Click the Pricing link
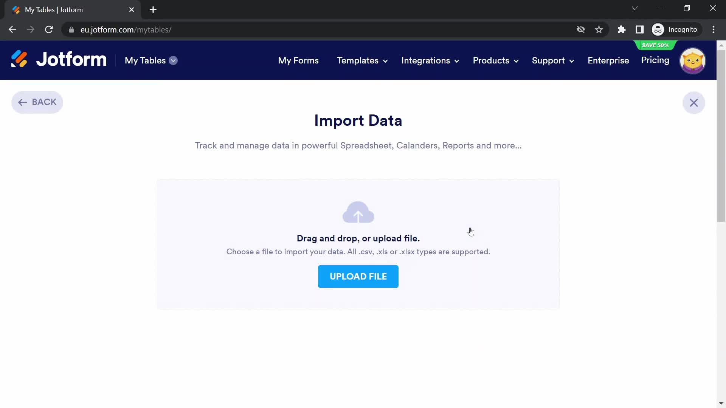726x408 pixels. tap(656, 61)
